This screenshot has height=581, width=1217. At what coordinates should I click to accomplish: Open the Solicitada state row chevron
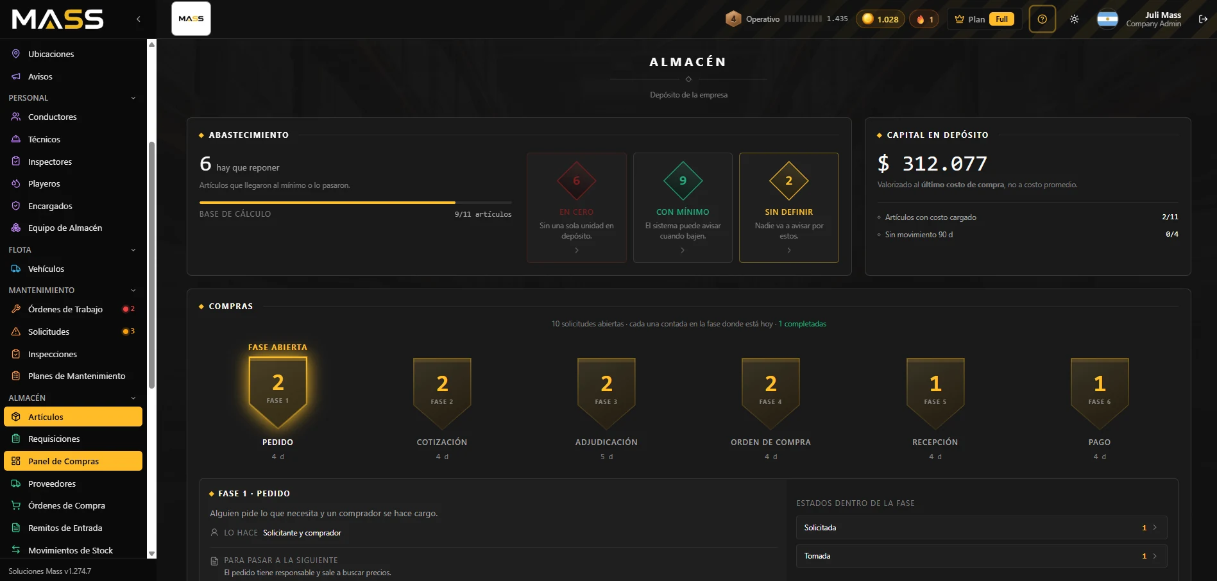1155,528
